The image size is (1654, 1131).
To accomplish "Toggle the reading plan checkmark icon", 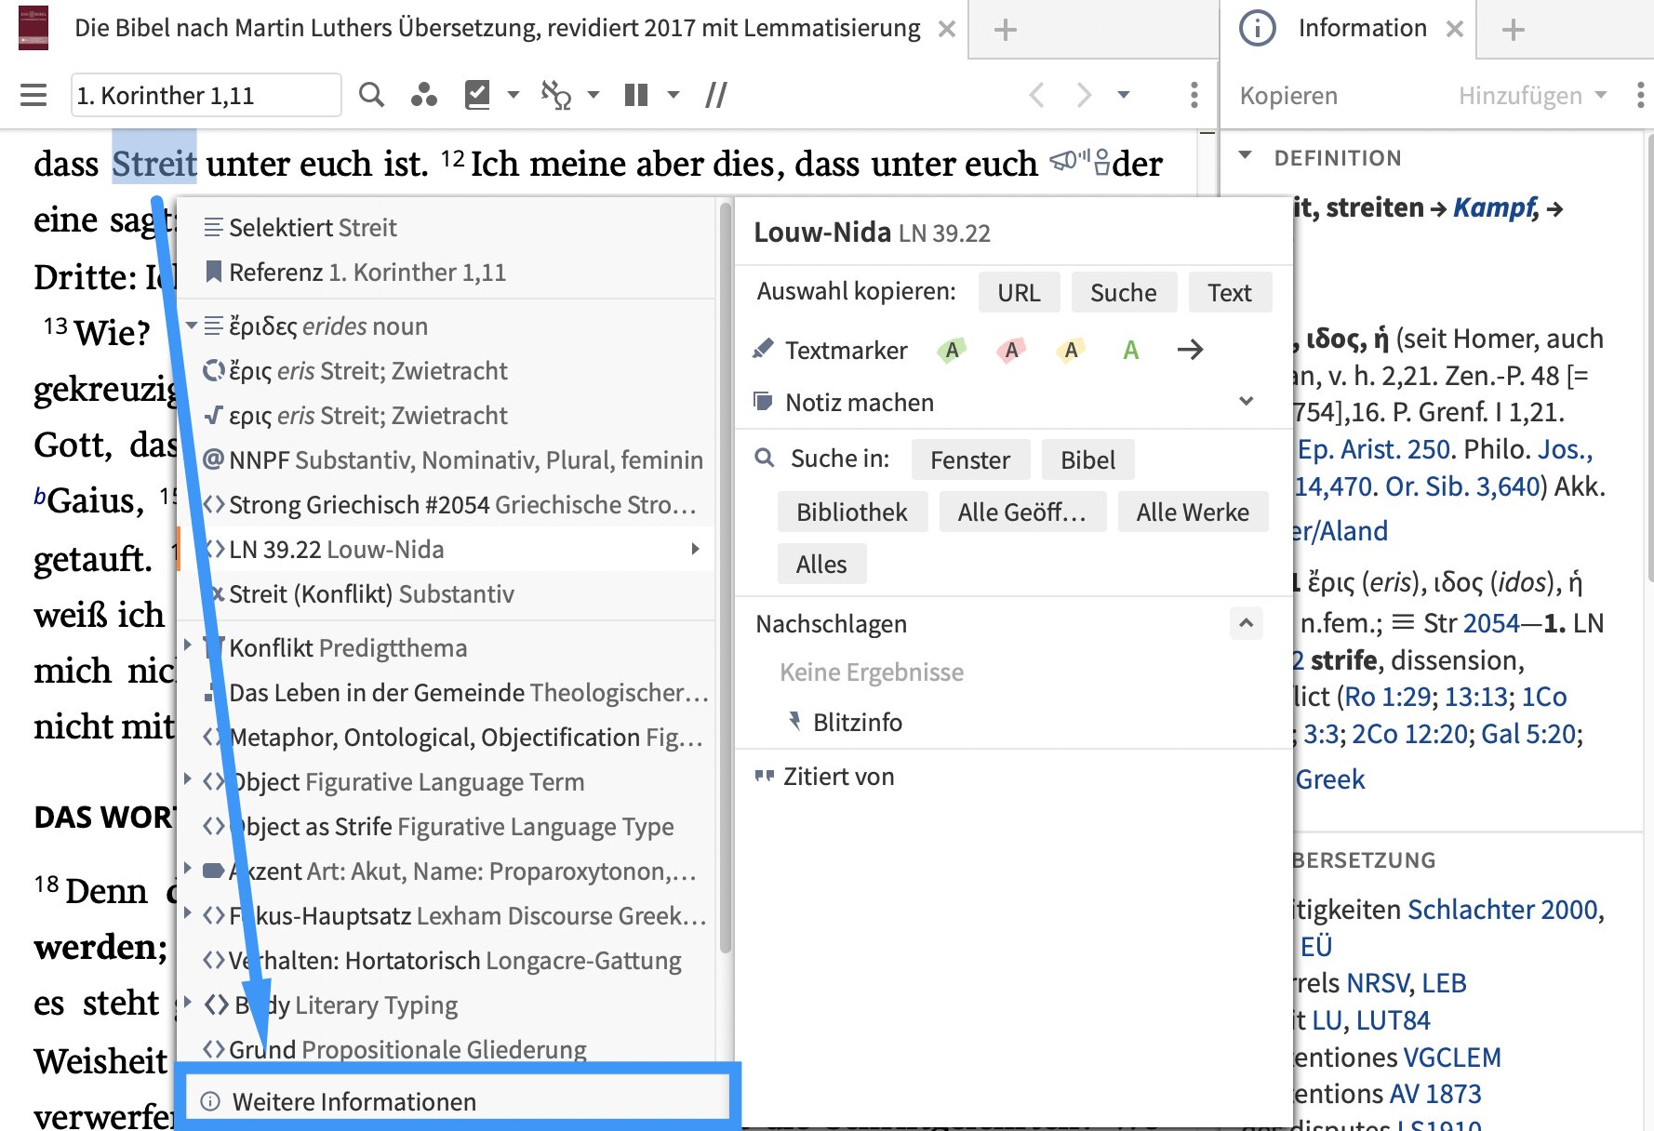I will click(477, 95).
